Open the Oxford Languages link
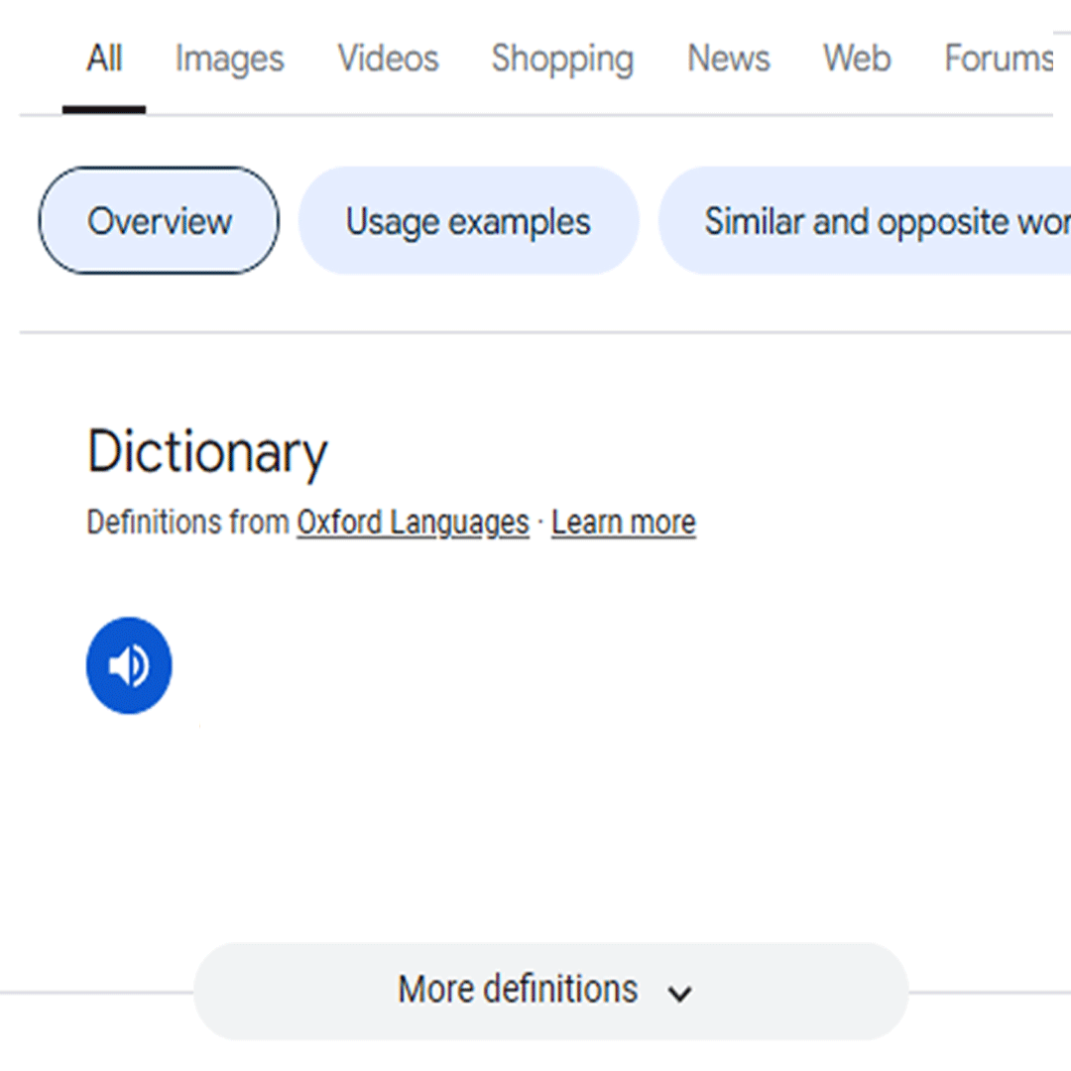Image resolution: width=1071 pixels, height=1071 pixels. click(413, 523)
